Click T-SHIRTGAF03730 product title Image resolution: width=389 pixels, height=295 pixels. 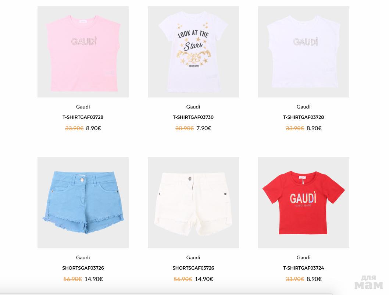tap(193, 117)
